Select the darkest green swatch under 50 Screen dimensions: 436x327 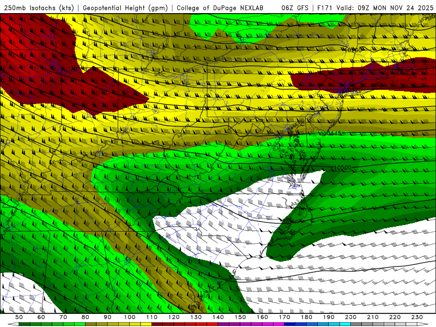(x=25, y=324)
